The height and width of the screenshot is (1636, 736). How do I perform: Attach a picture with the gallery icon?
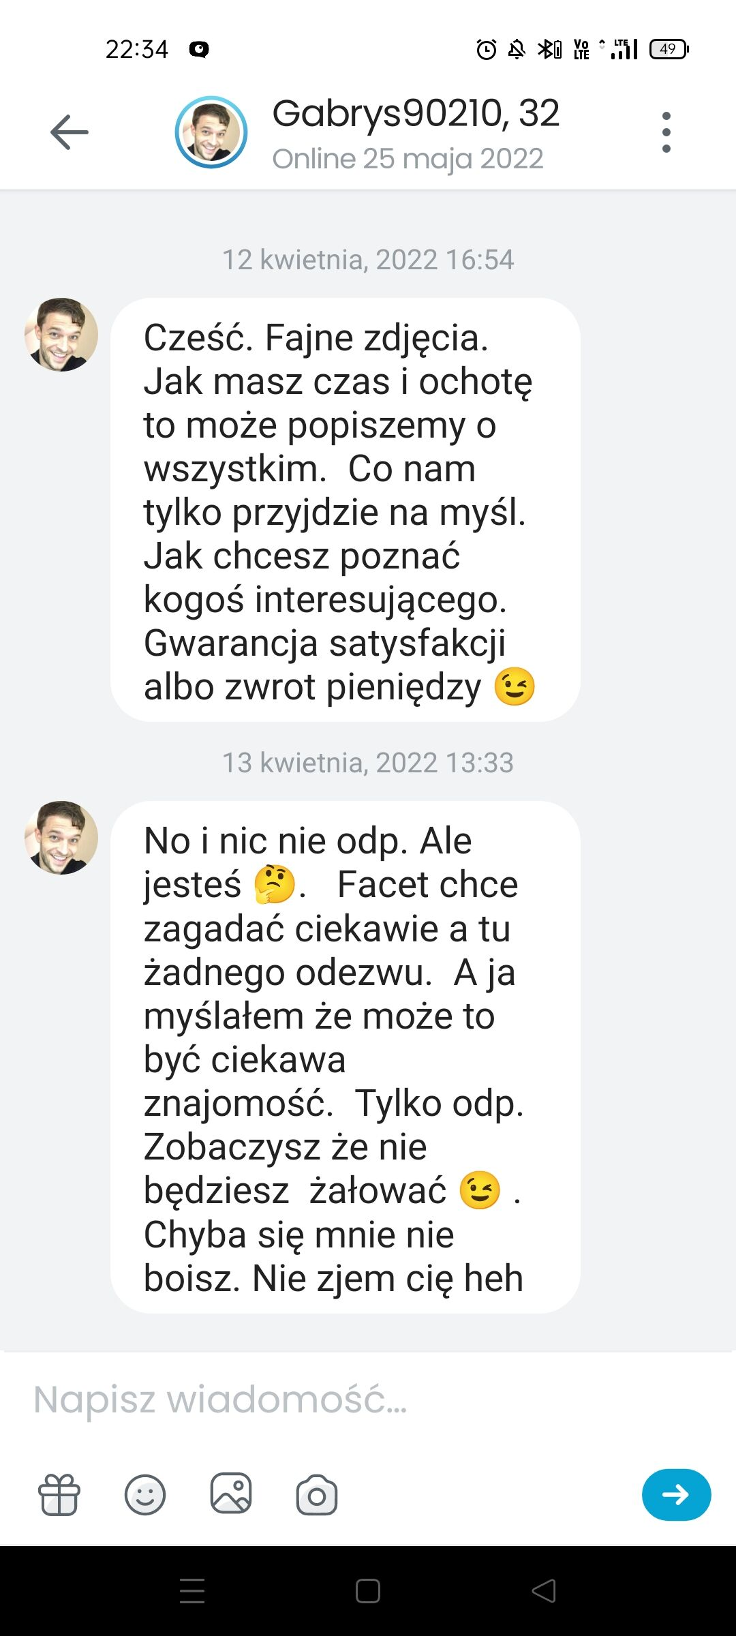[231, 1495]
